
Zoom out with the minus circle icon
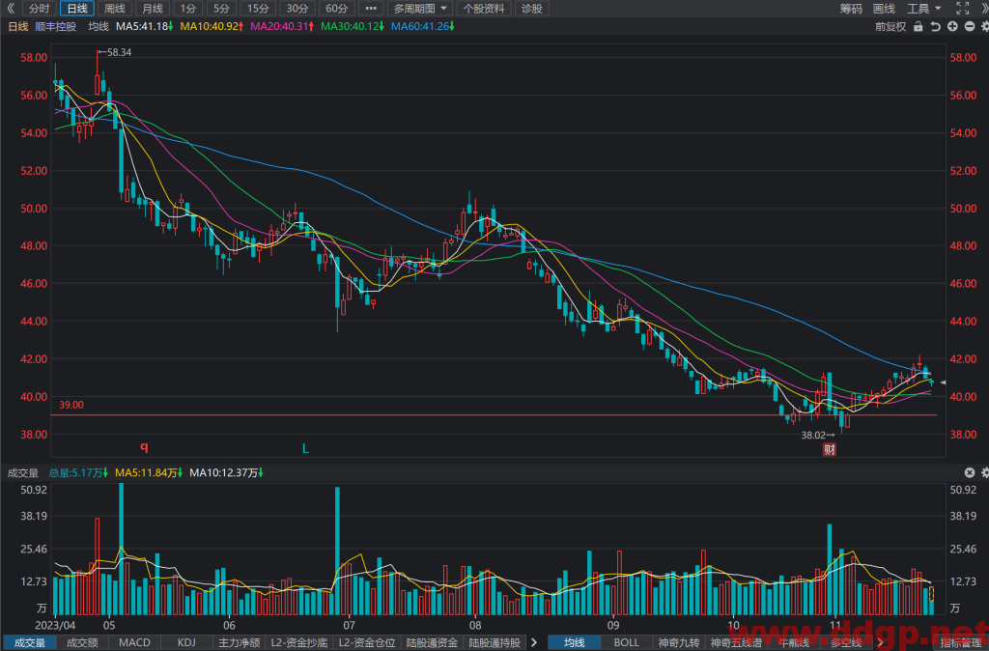coord(970,26)
